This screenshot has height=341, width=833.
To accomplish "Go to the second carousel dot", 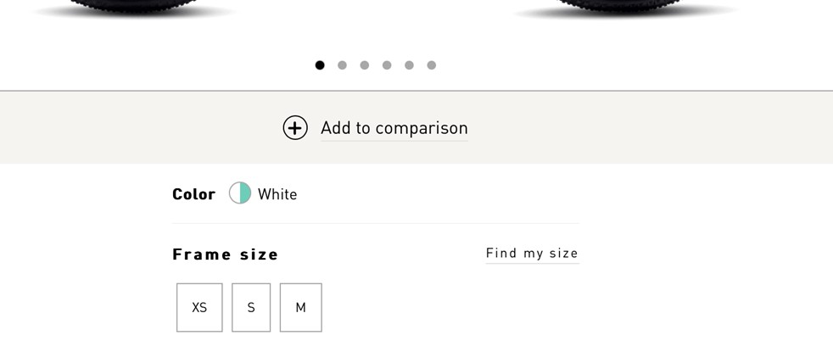I will 342,65.
